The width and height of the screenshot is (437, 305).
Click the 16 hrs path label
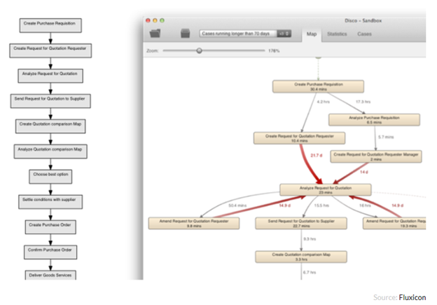click(x=365, y=205)
